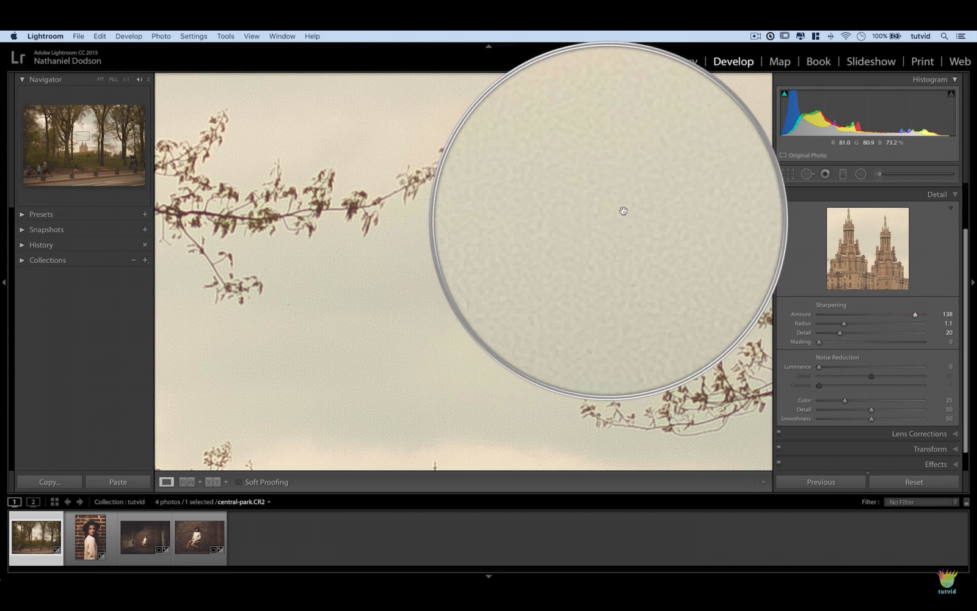Select the Crop Overlay tool
The width and height of the screenshot is (977, 611).
[788, 174]
